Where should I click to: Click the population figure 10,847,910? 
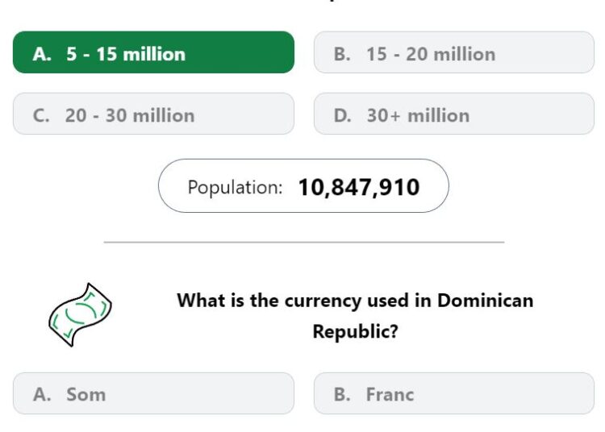tap(359, 187)
